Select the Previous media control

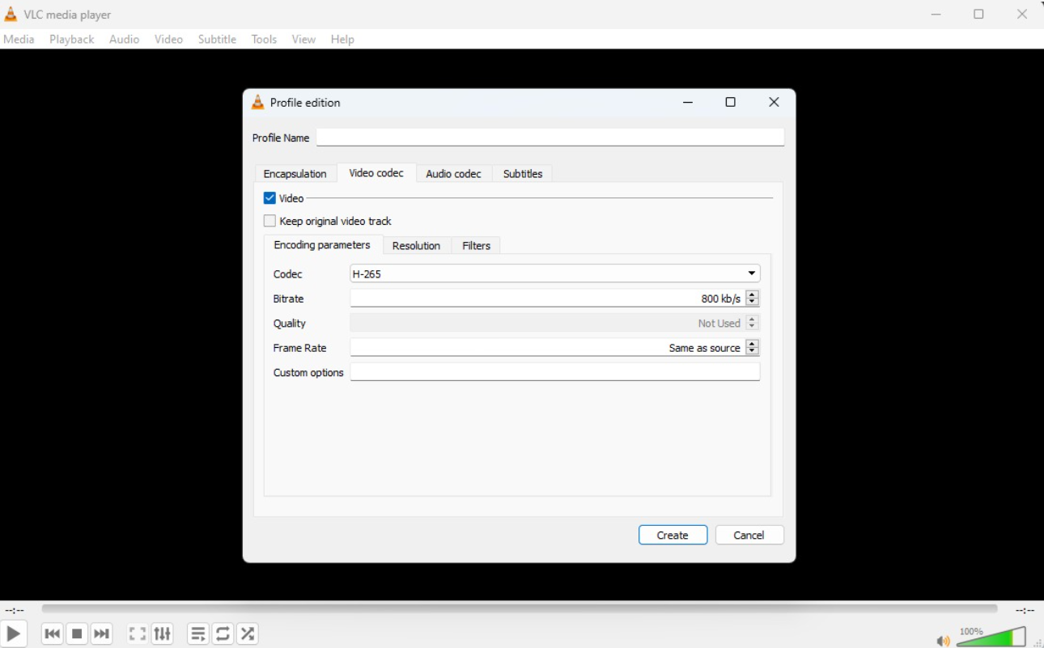tap(52, 633)
